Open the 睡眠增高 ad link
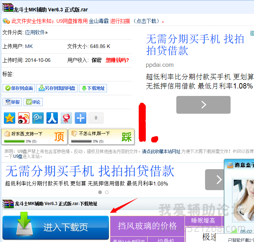Viewport: 254px width, 242px height. click(x=203, y=221)
